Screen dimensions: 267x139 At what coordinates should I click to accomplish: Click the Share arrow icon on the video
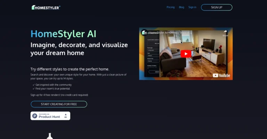[x=225, y=32]
